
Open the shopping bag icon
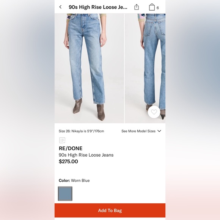[x=152, y=7]
